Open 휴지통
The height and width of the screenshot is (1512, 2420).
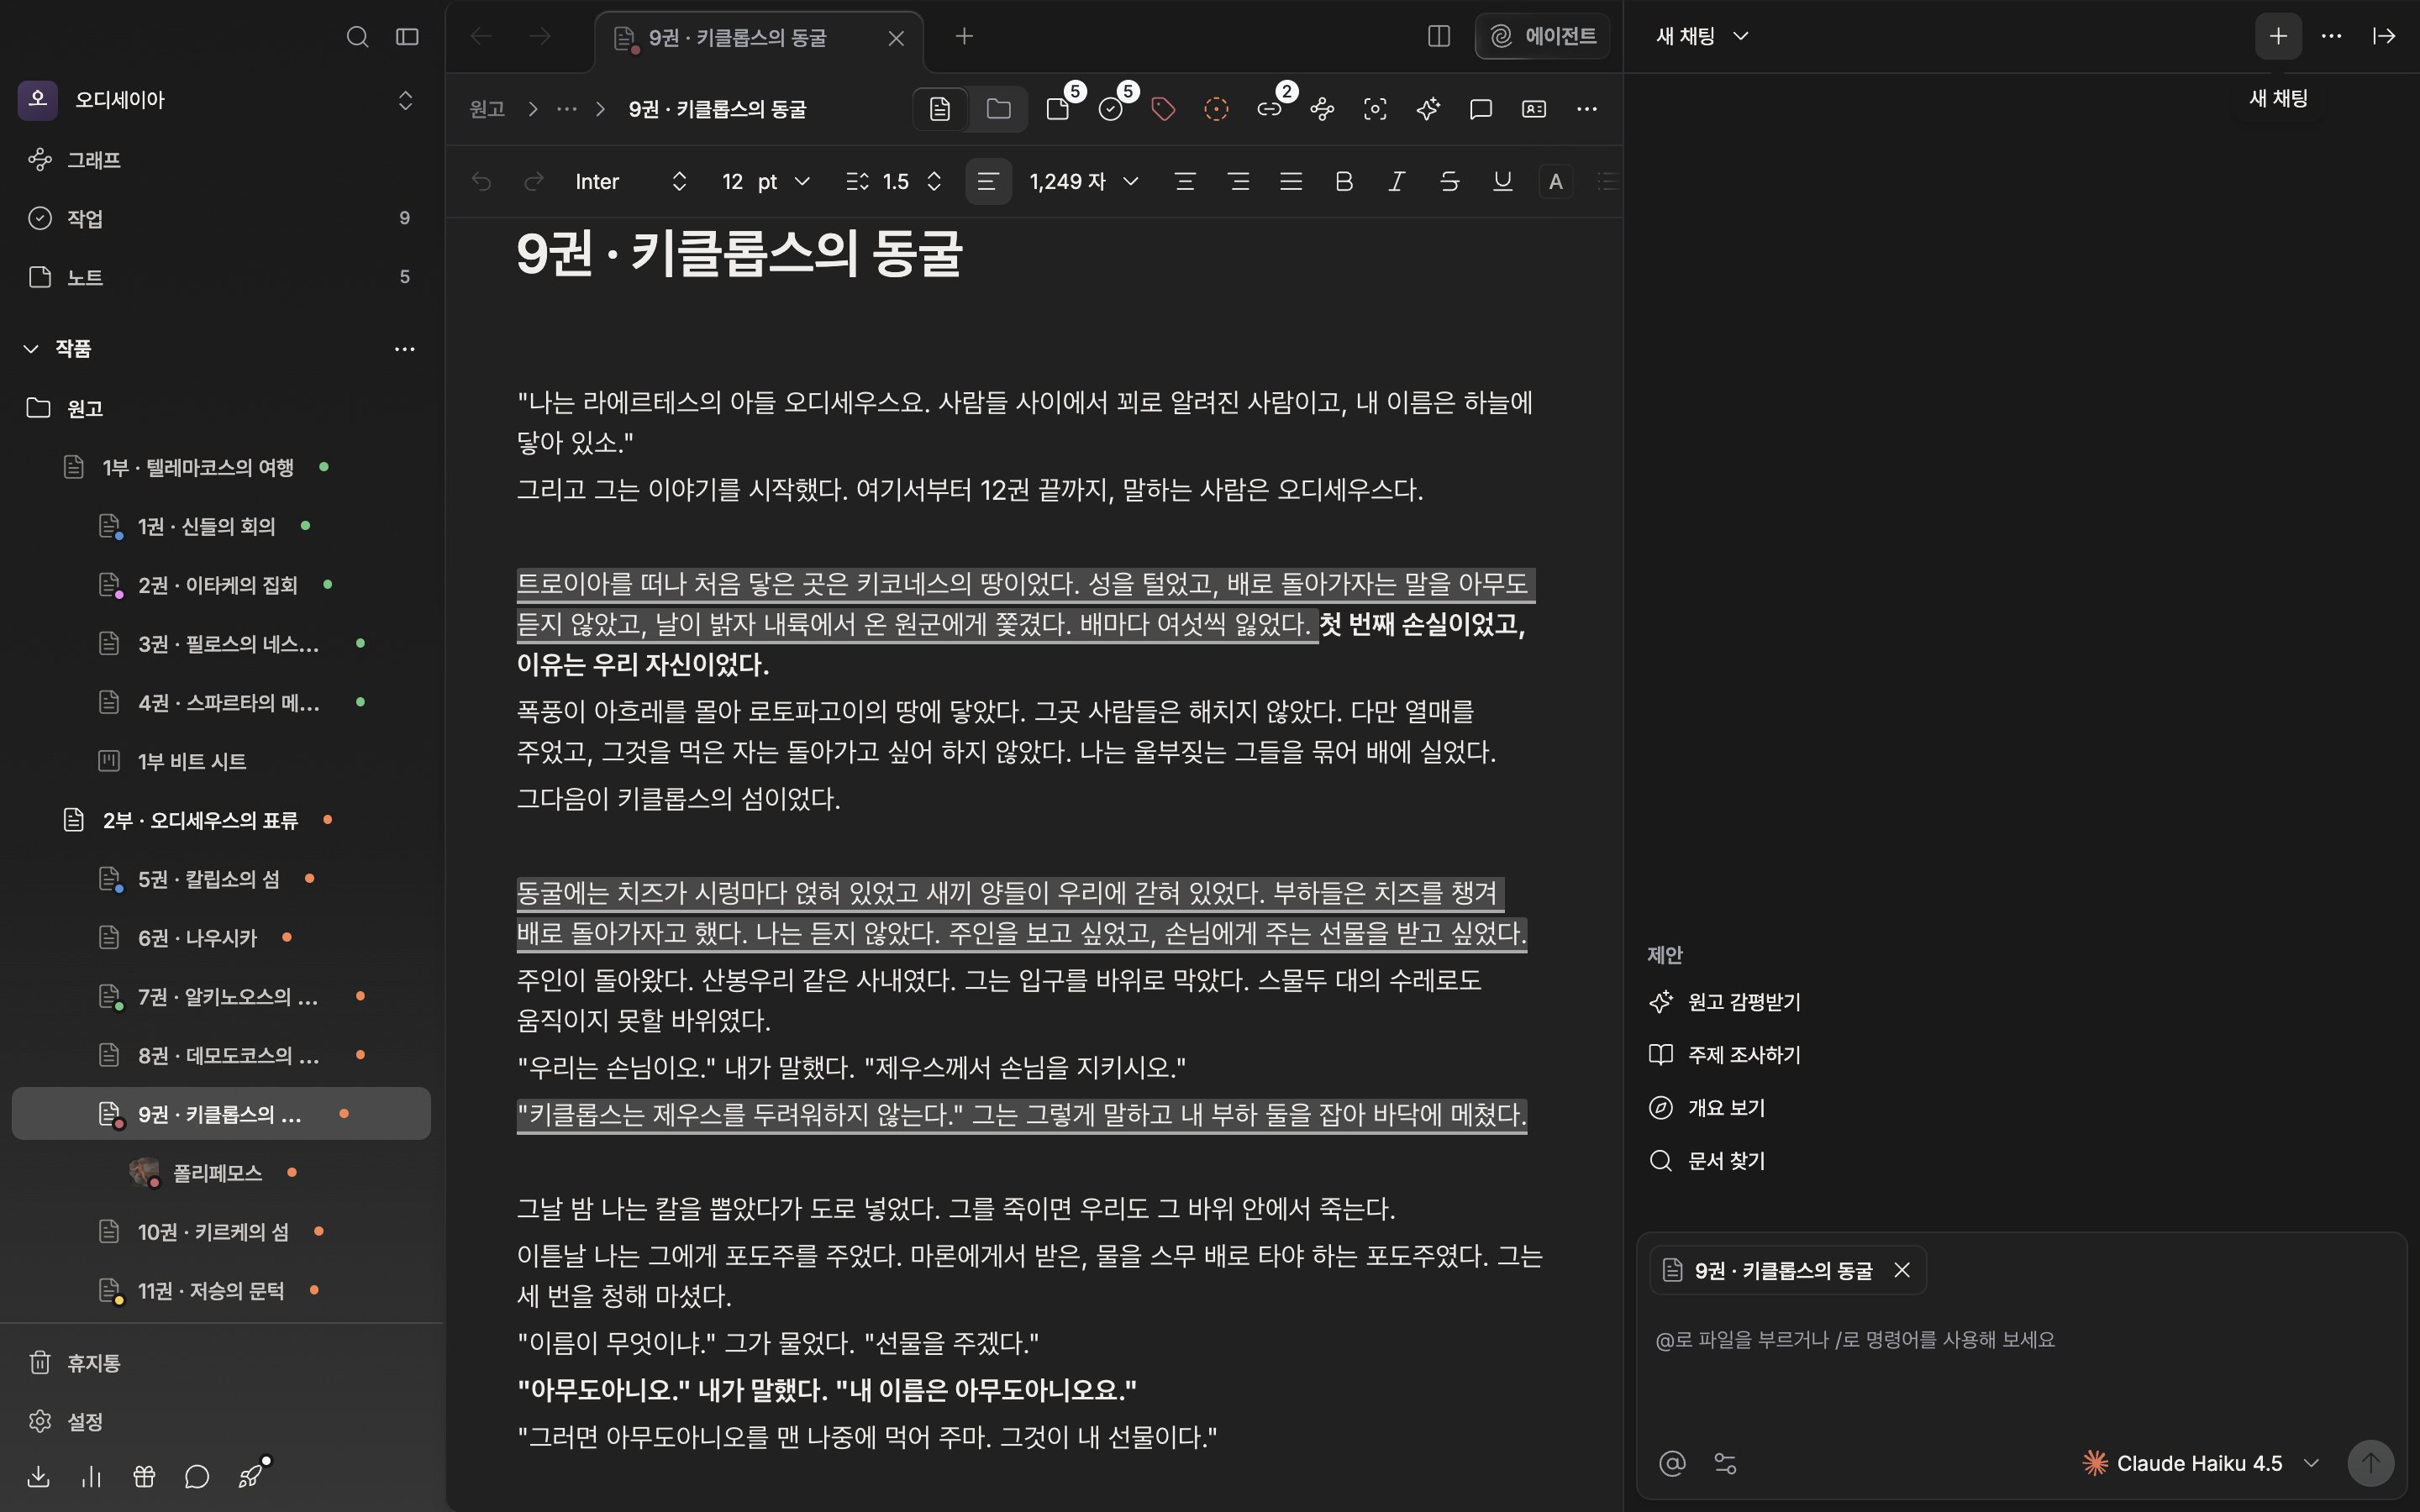221,1363
